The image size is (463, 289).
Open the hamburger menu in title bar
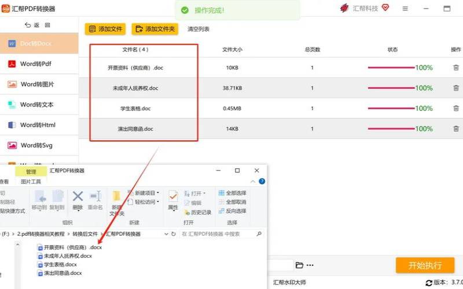(405, 9)
